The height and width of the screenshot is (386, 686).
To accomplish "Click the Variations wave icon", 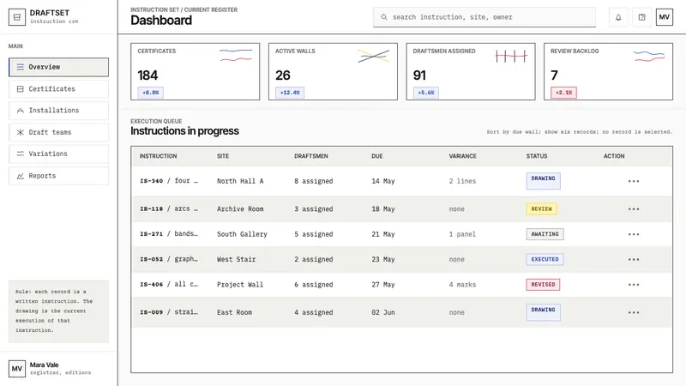I will point(20,154).
